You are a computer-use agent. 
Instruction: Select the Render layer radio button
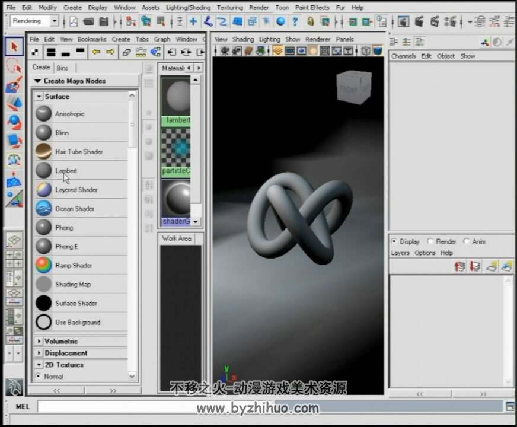430,241
